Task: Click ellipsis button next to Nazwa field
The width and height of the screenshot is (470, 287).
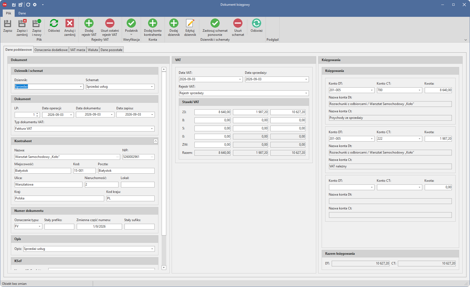Action: [118, 157]
